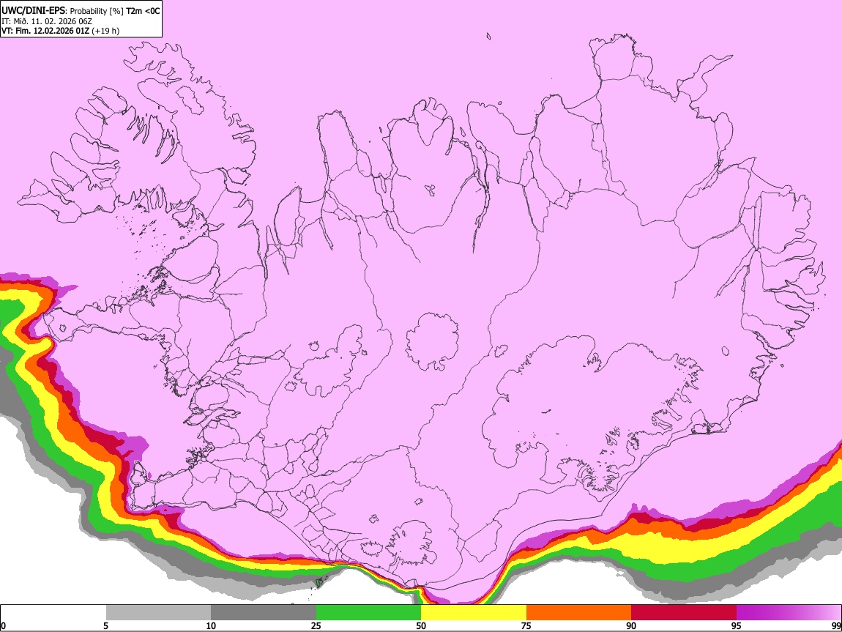Click the light gray 5–10 legend band
The width and height of the screenshot is (842, 632).
click(x=158, y=613)
